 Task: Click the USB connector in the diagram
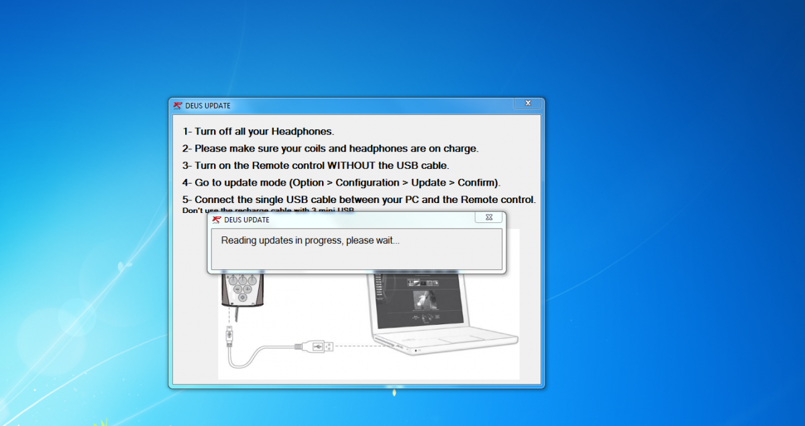coord(313,346)
